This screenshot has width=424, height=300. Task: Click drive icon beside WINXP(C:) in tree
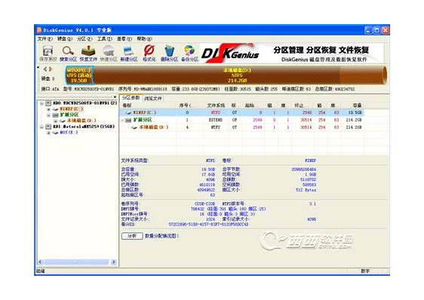pos(55,109)
